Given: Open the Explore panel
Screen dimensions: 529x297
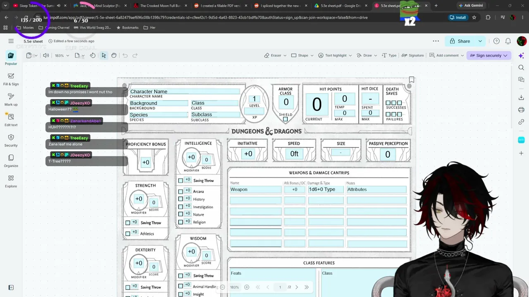Looking at the screenshot, I should [11, 181].
